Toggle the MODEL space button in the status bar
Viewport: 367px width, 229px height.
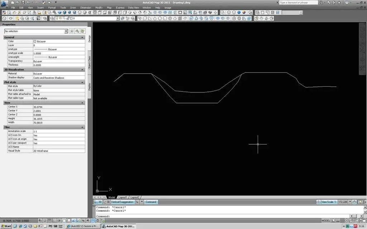326,220
